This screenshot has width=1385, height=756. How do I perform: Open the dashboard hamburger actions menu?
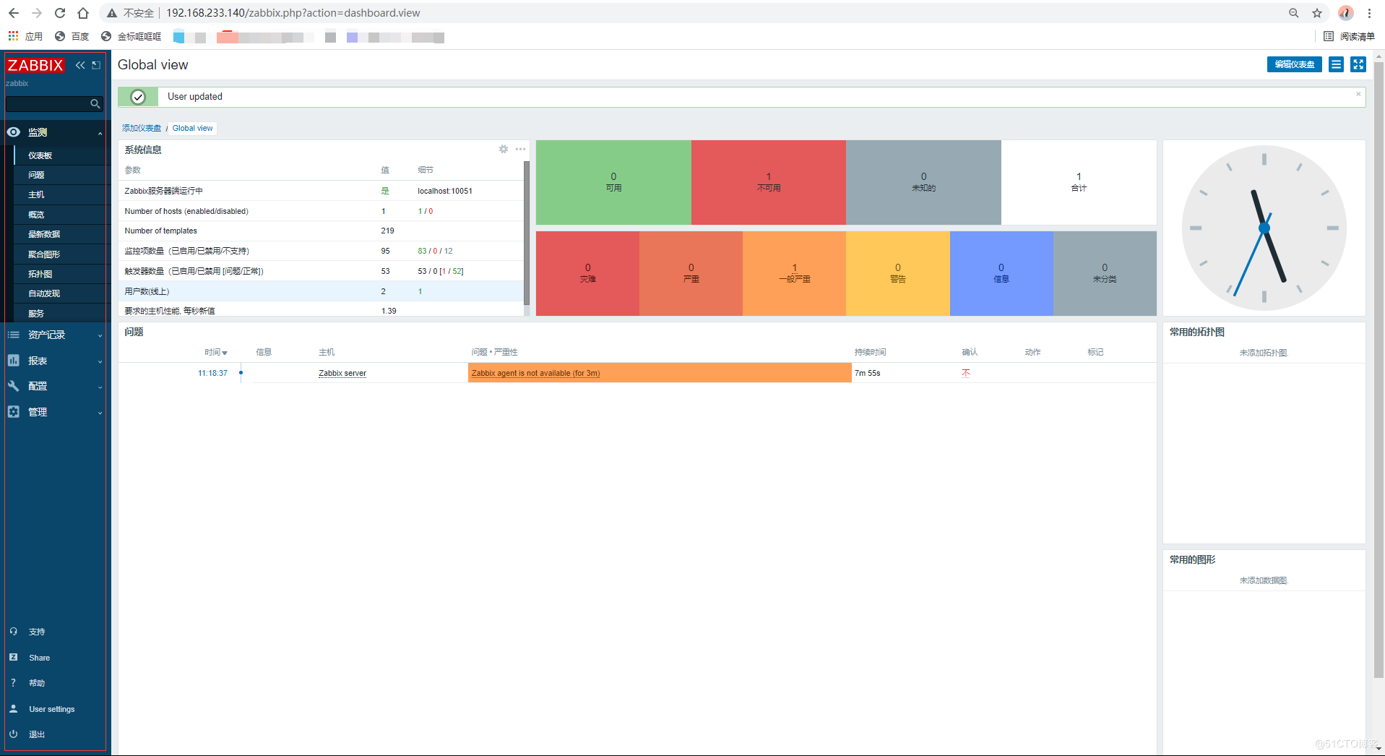(x=1336, y=65)
